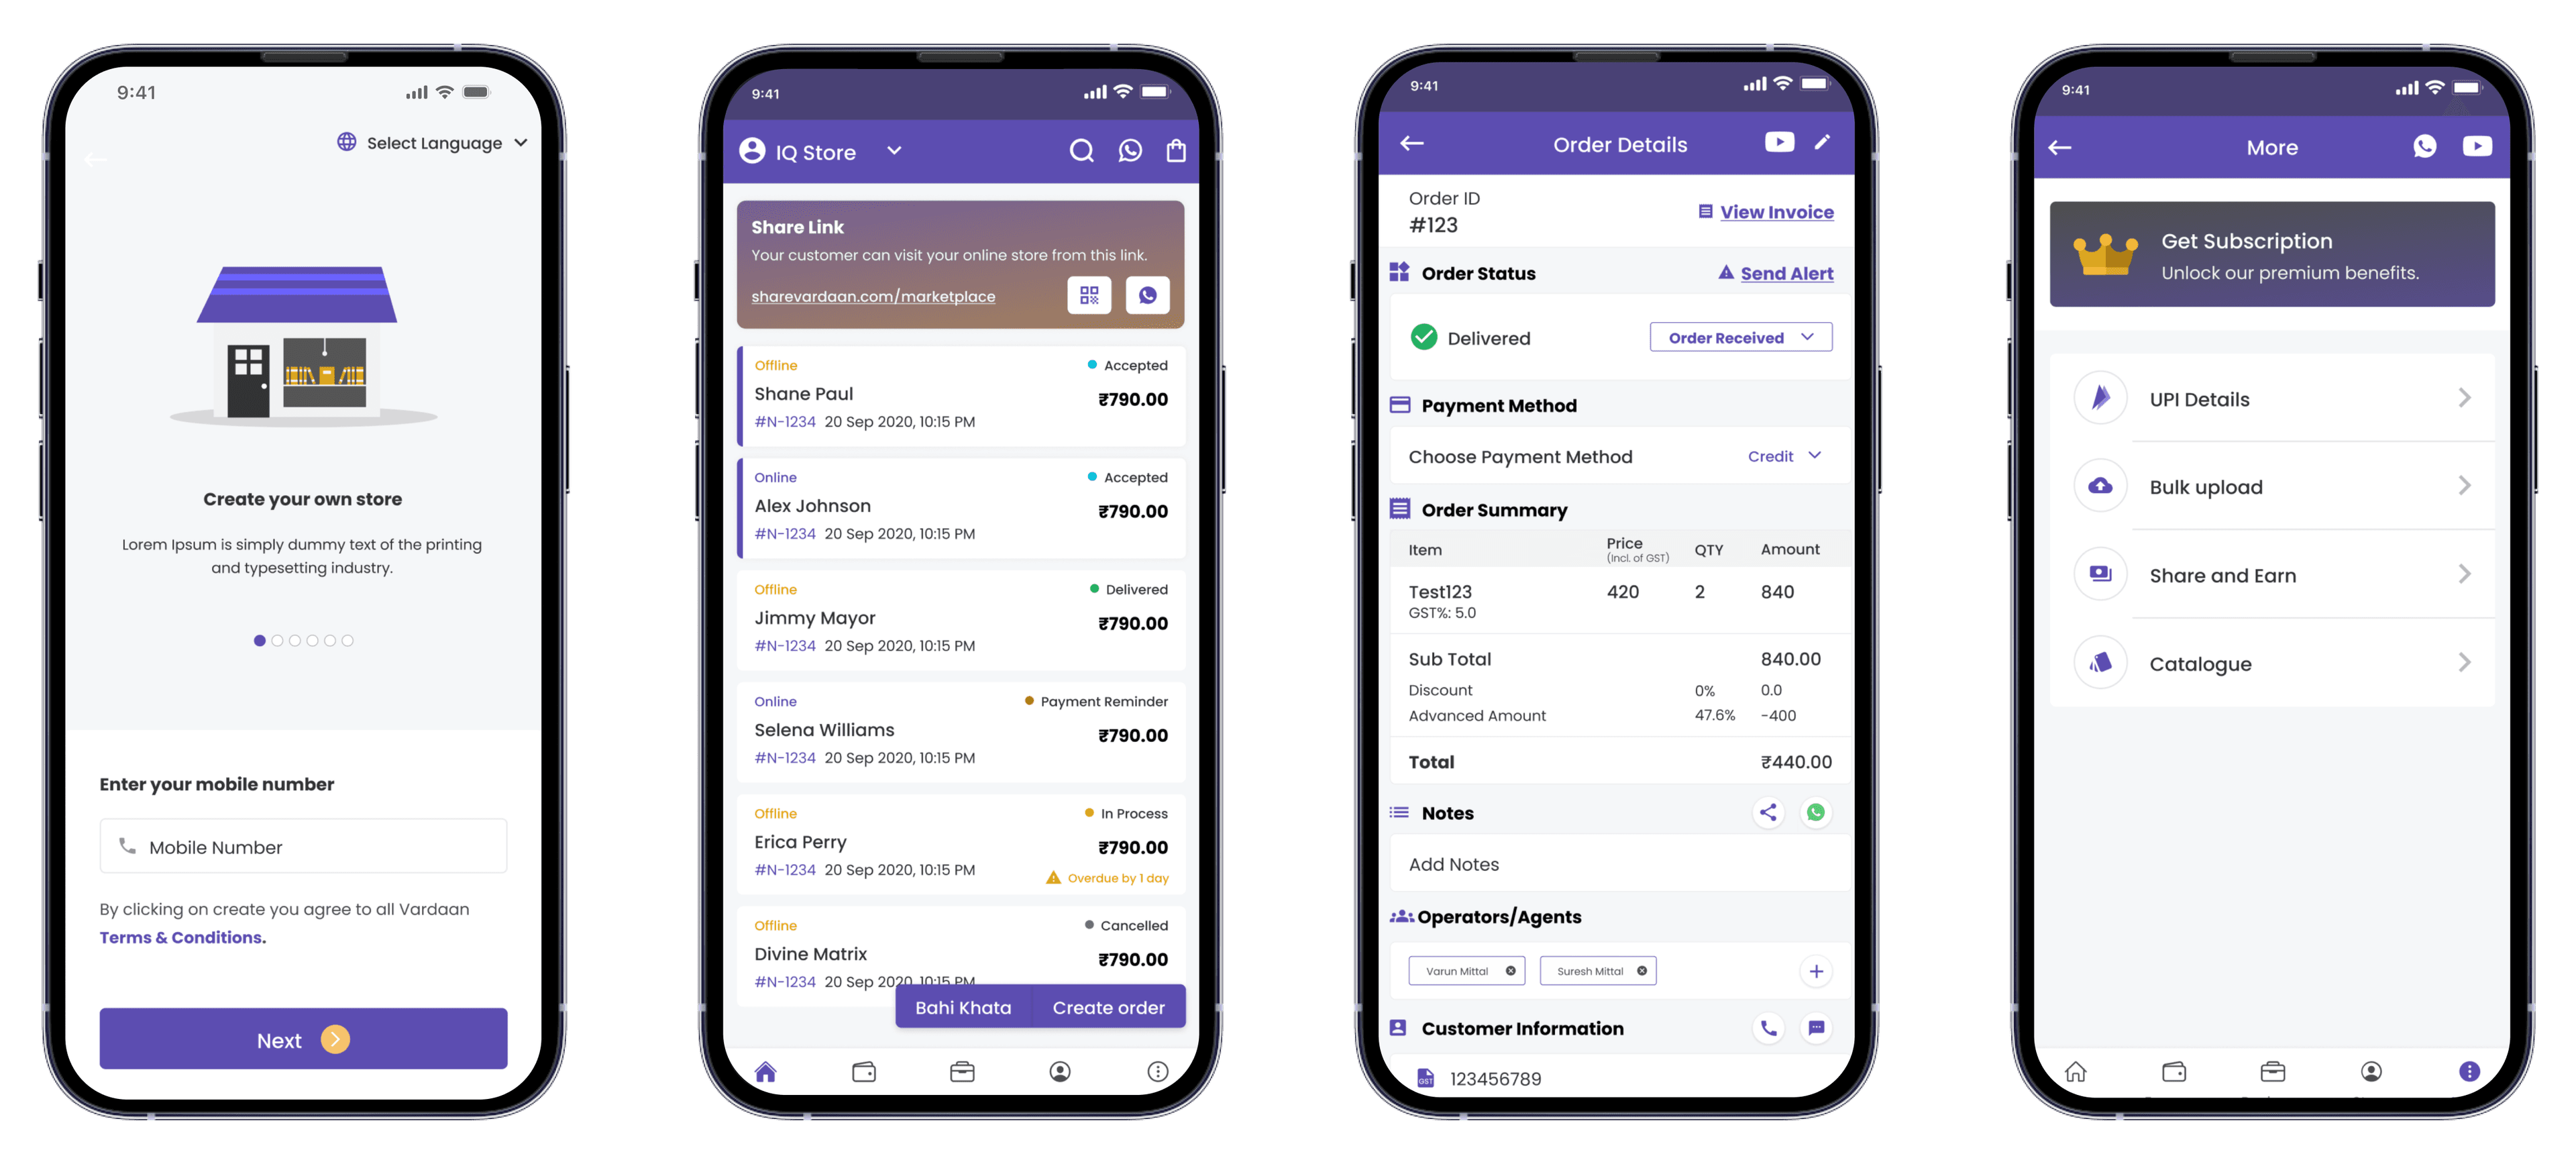Tap Create Order button at bottom
Screen dimensions: 2576x1164
tap(1108, 1006)
